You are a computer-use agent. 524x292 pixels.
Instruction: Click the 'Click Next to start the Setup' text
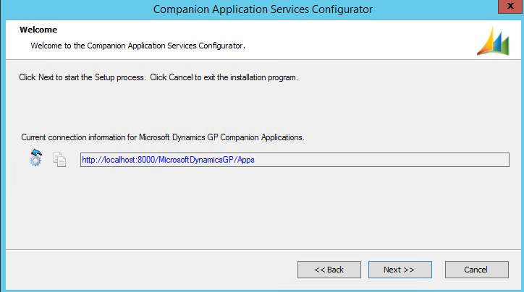pyautogui.click(x=83, y=77)
